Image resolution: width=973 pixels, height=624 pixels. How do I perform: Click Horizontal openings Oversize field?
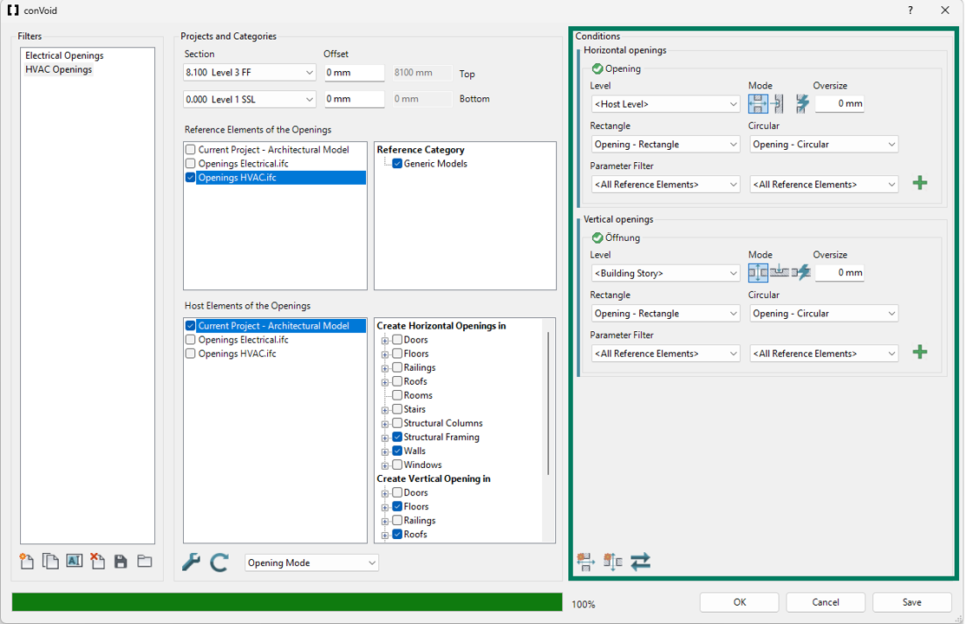(x=839, y=104)
